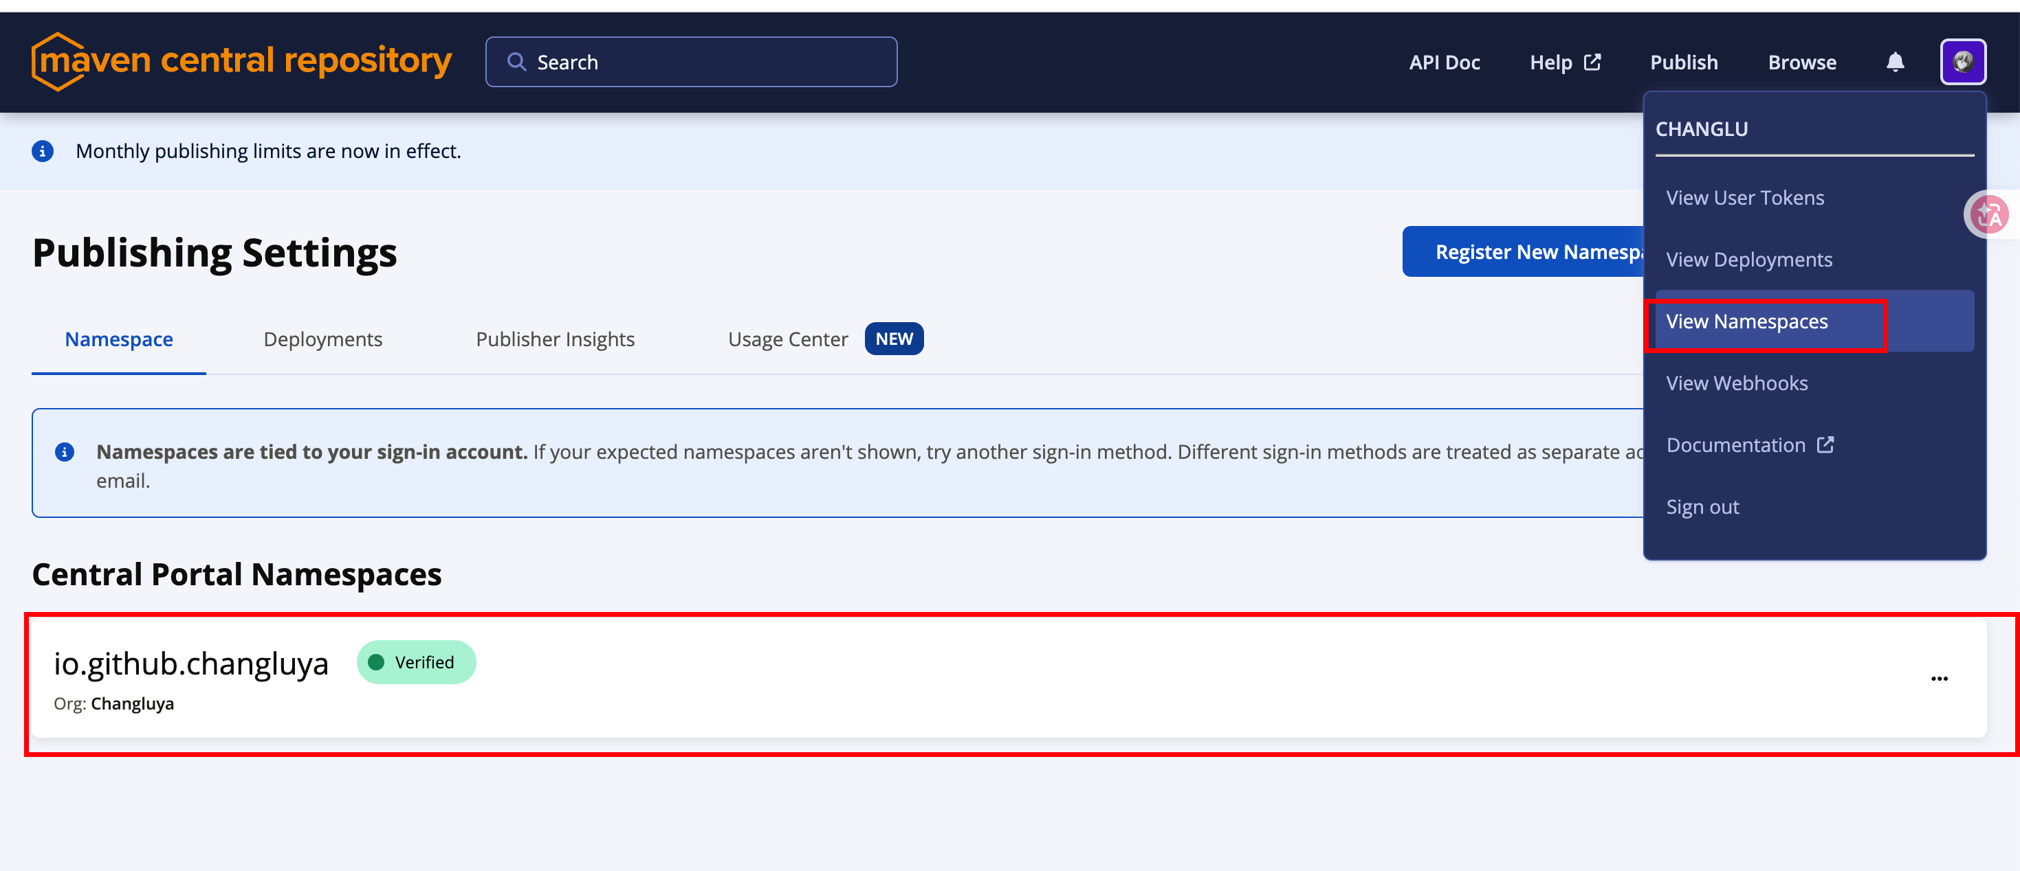Click the io.github.changluya namespace name
2020x871 pixels.
(x=190, y=664)
